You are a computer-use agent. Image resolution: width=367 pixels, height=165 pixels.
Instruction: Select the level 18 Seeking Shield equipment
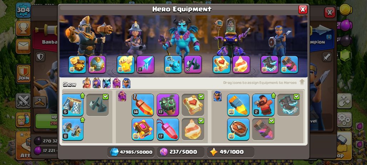(238, 129)
